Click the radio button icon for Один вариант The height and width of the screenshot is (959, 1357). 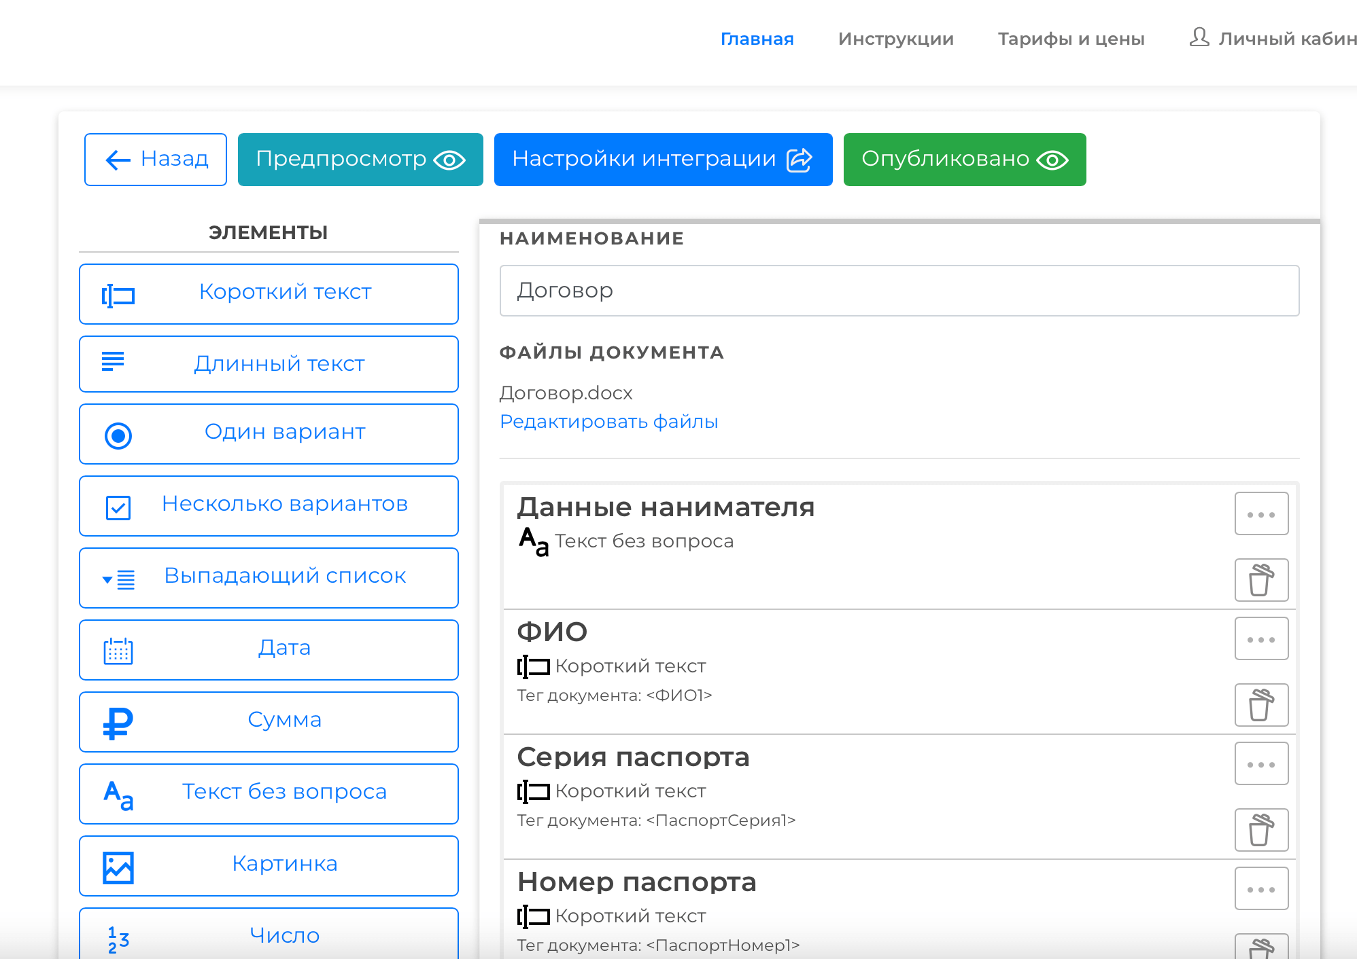[118, 435]
